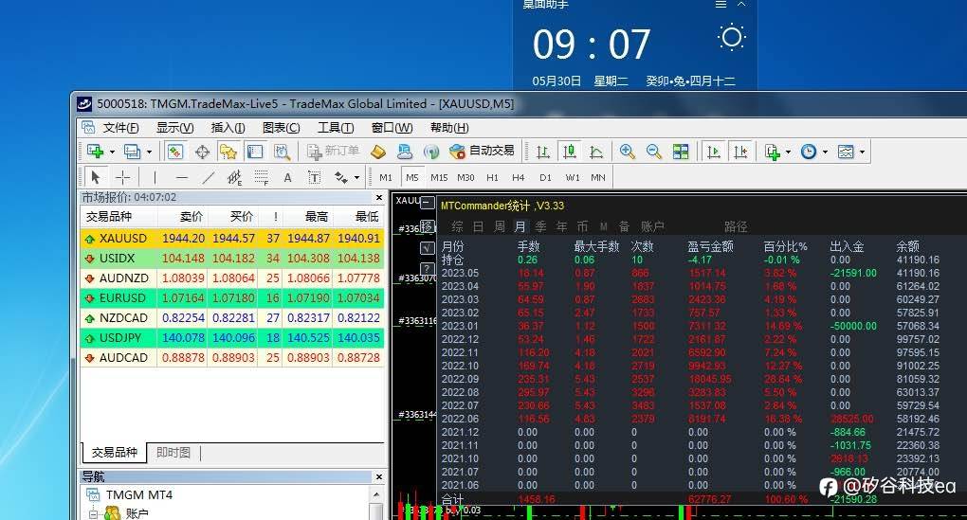The image size is (967, 520).
Task: Select USDJPY row in Market Watch
Action: pyautogui.click(x=232, y=337)
